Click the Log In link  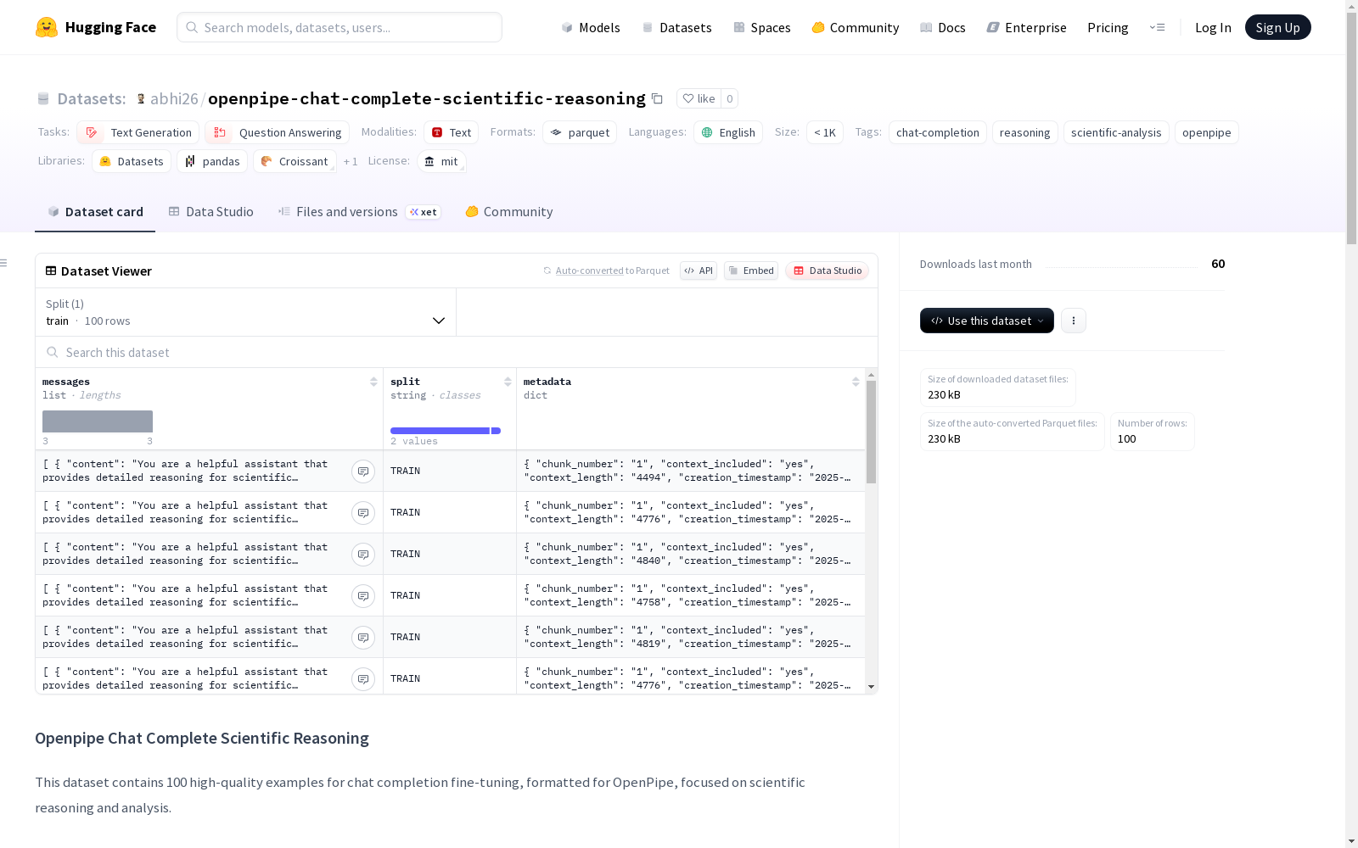(1213, 27)
